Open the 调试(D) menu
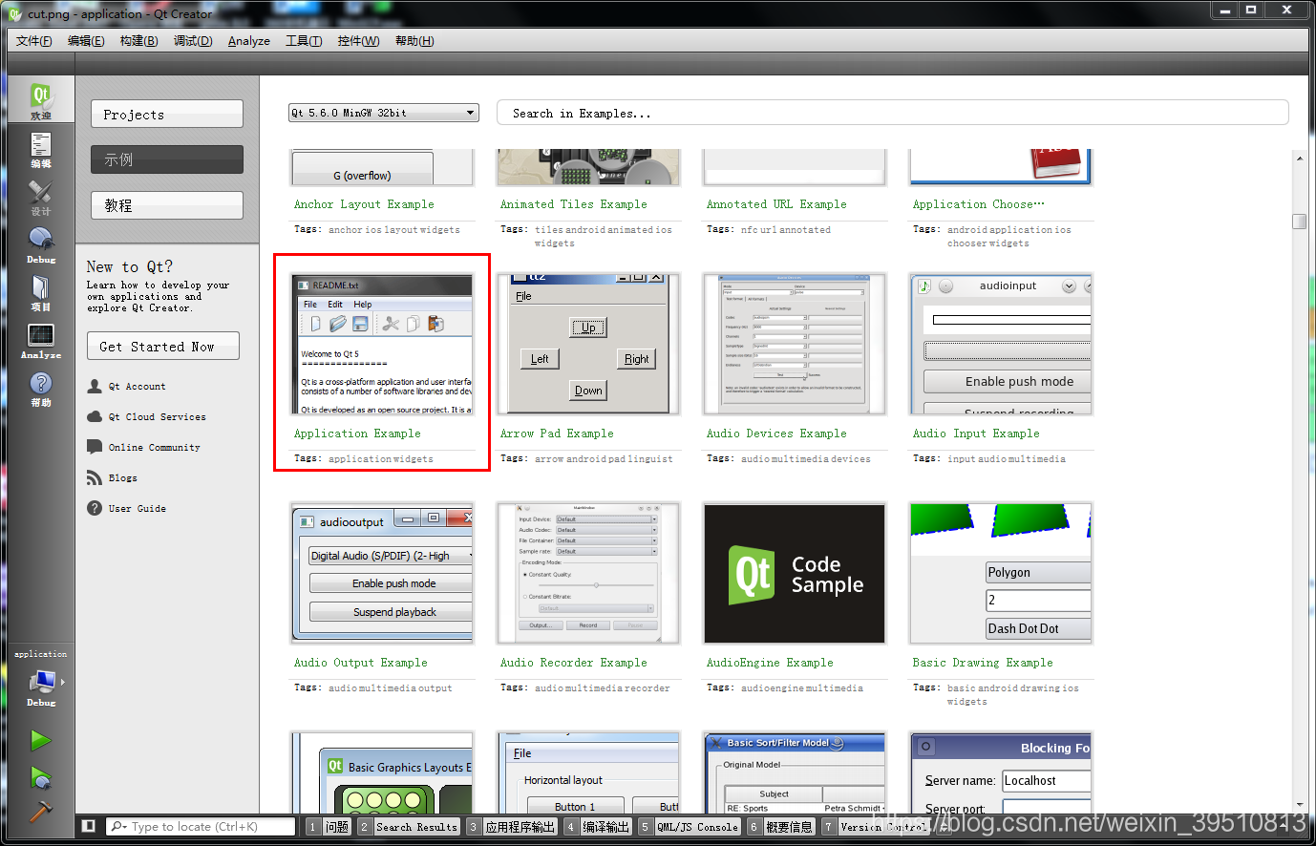 click(x=193, y=41)
